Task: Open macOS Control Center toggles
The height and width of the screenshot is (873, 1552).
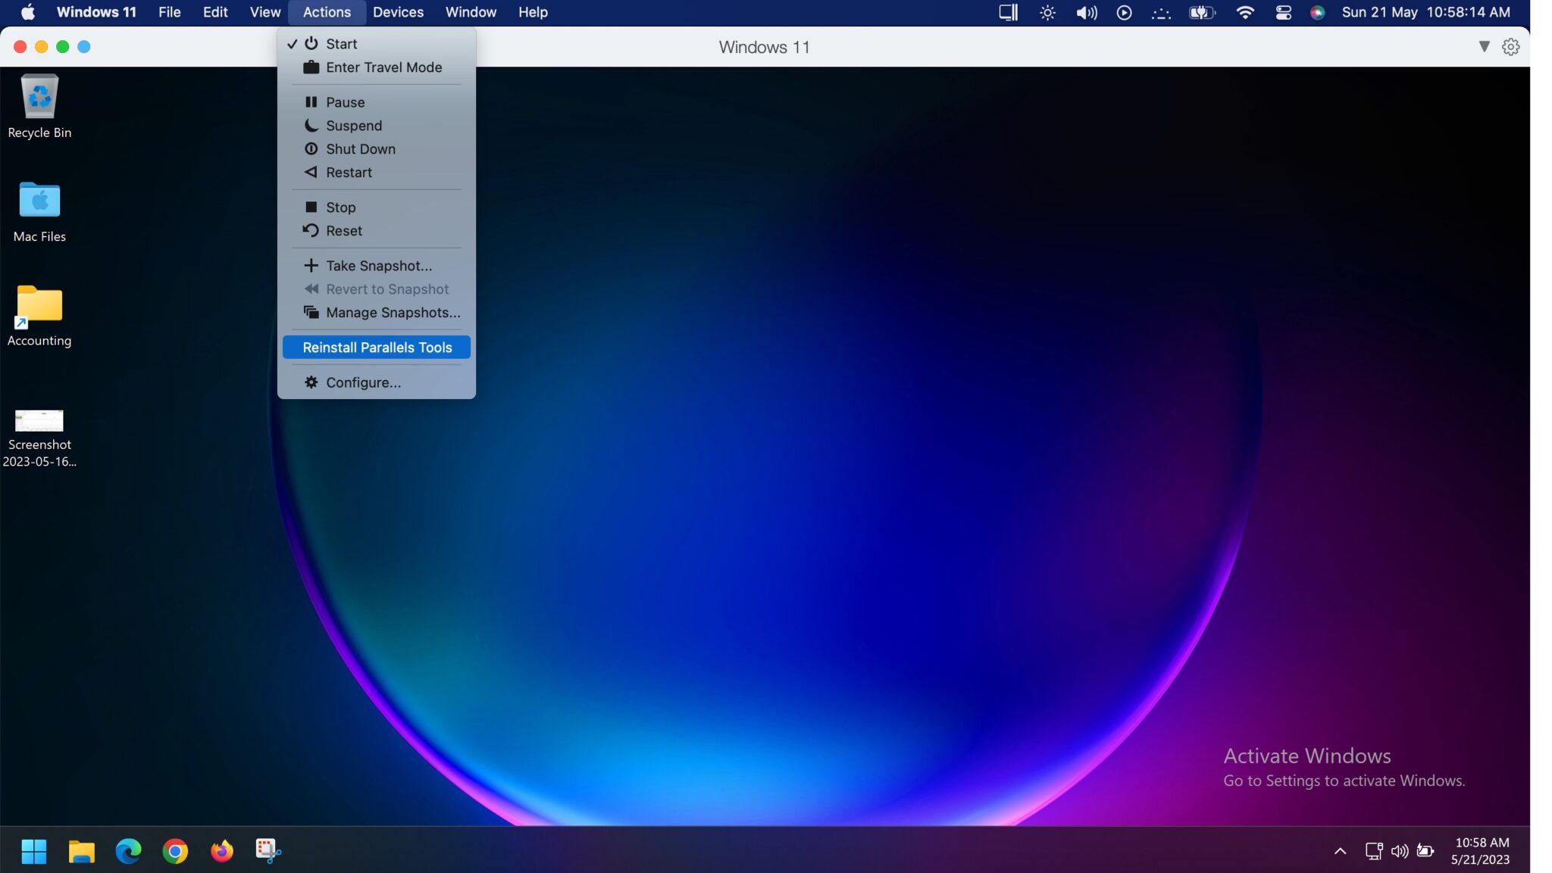Action: pos(1283,12)
